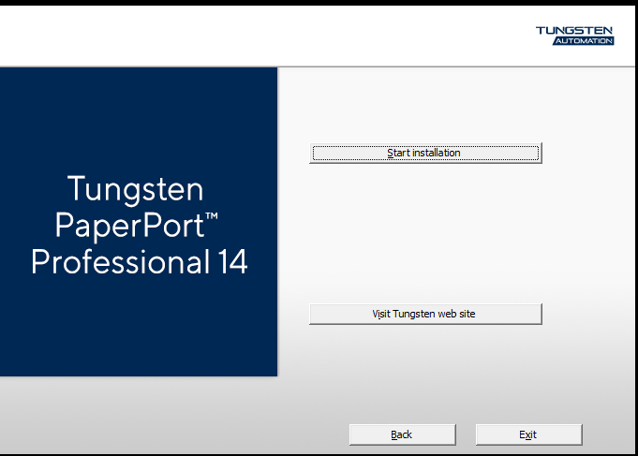This screenshot has width=638, height=456.
Task: Click the Tungsten Automation logo
Action: click(x=574, y=36)
